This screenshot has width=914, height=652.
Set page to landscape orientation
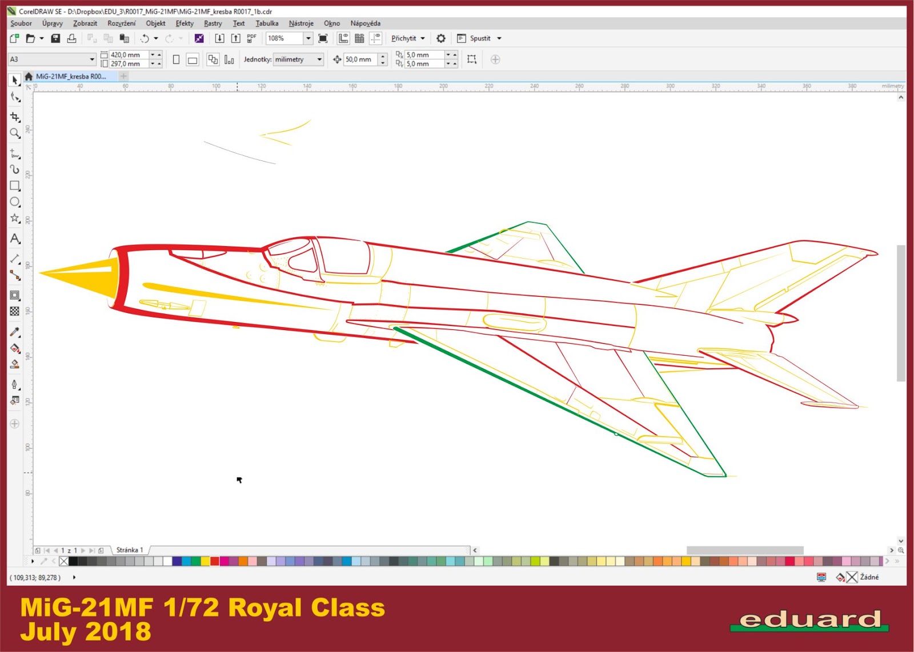coord(193,59)
